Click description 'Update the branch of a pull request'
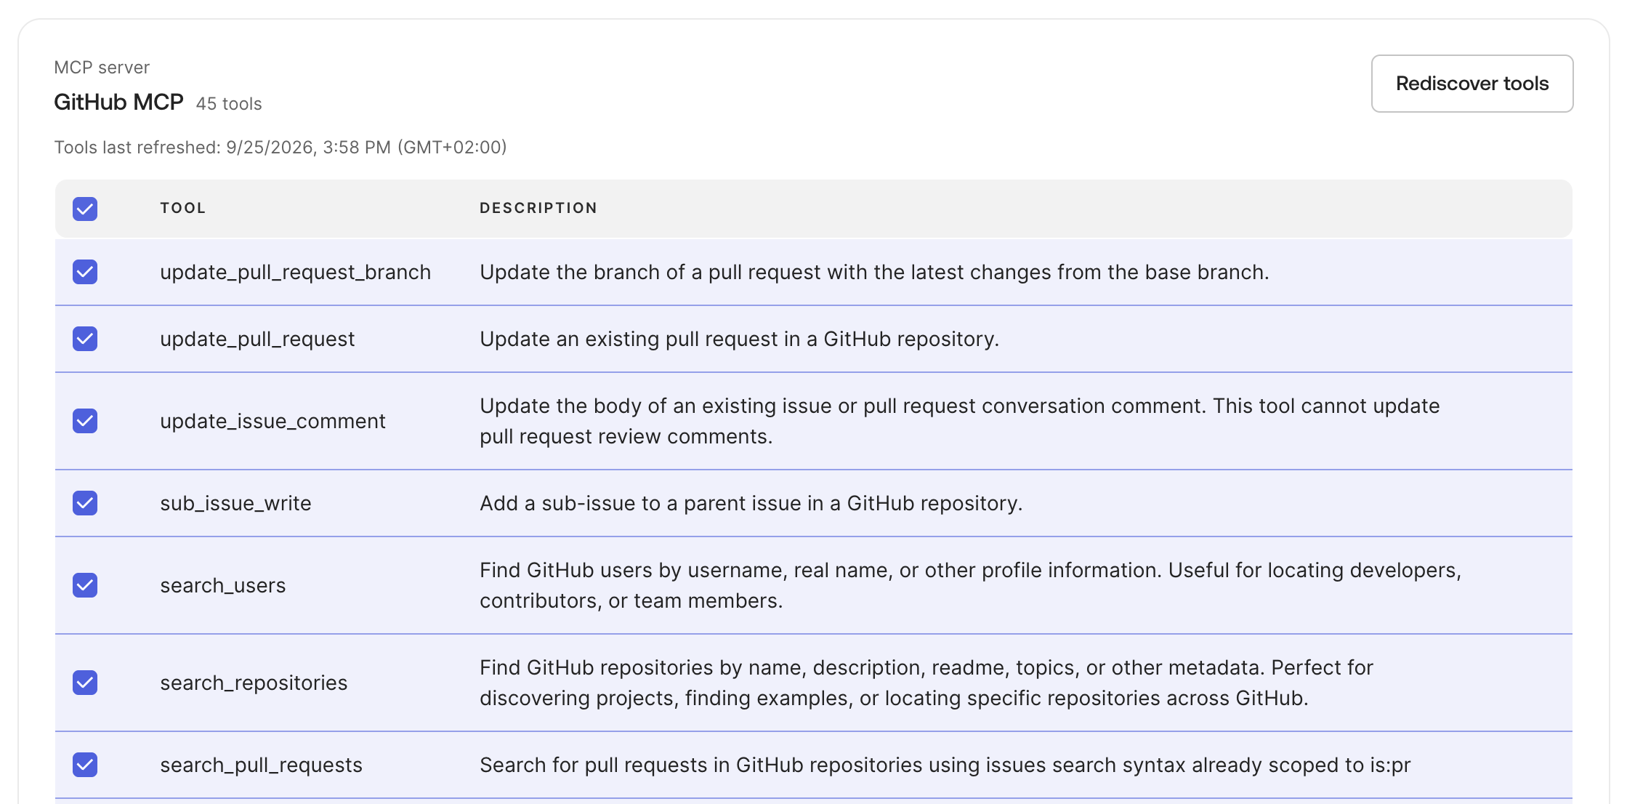The width and height of the screenshot is (1635, 804). pos(874,273)
